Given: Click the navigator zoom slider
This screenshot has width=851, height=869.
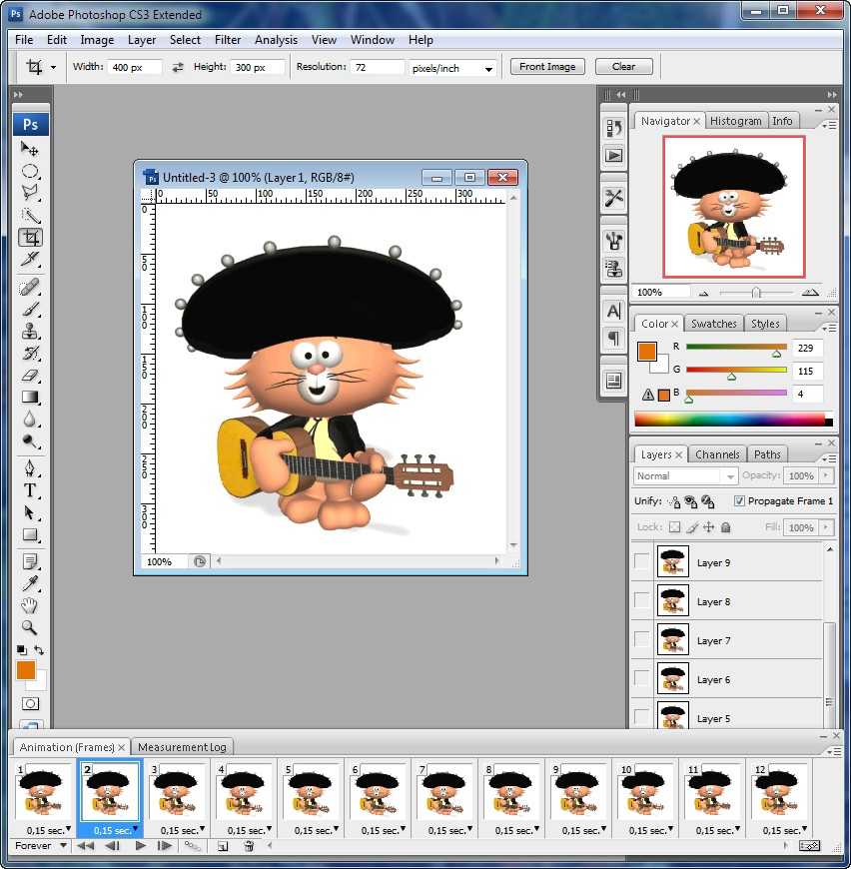Looking at the screenshot, I should [x=756, y=292].
